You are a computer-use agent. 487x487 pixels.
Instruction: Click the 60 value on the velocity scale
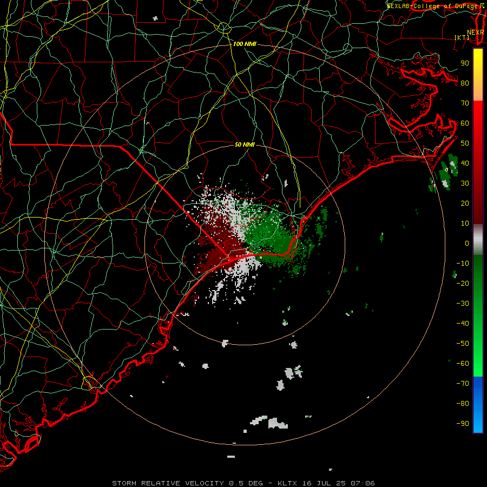pyautogui.click(x=465, y=123)
